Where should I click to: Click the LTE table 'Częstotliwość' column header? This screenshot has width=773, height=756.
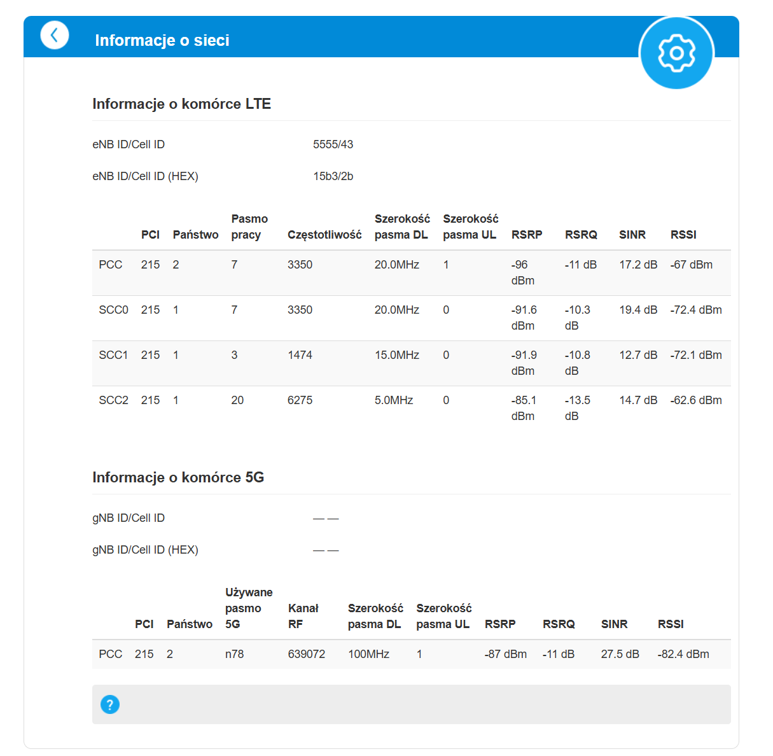click(324, 235)
